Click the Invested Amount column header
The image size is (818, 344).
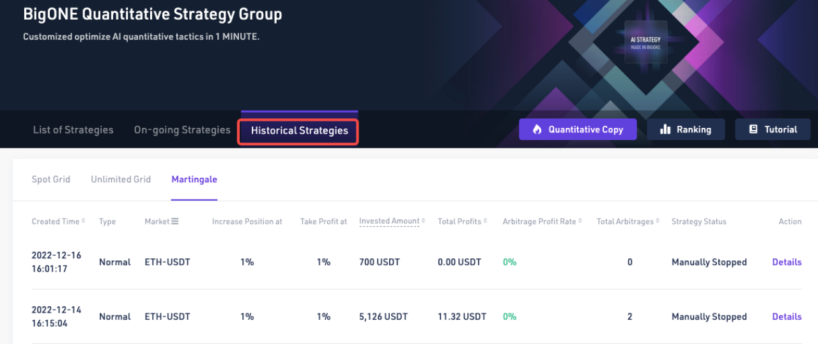click(x=389, y=221)
